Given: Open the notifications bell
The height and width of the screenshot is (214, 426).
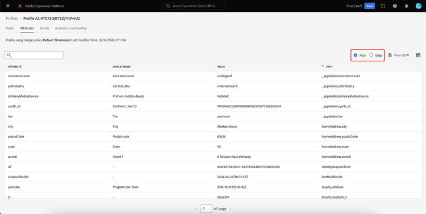Looking at the screenshot, I should click(407, 6).
